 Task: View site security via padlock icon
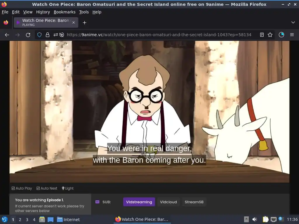[48, 35]
